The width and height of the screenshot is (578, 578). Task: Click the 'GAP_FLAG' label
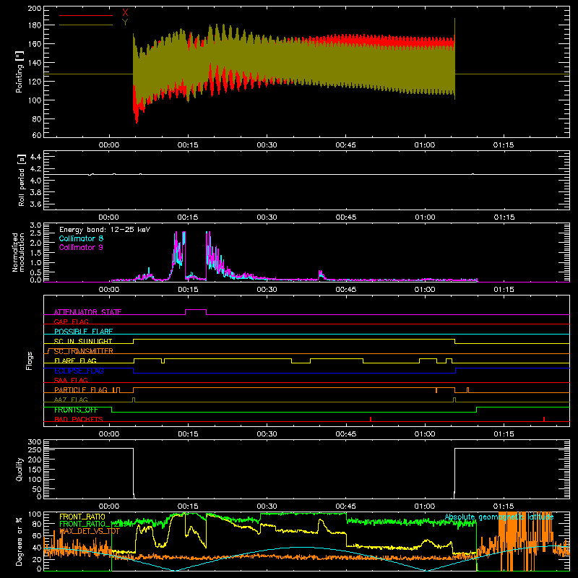pos(72,322)
